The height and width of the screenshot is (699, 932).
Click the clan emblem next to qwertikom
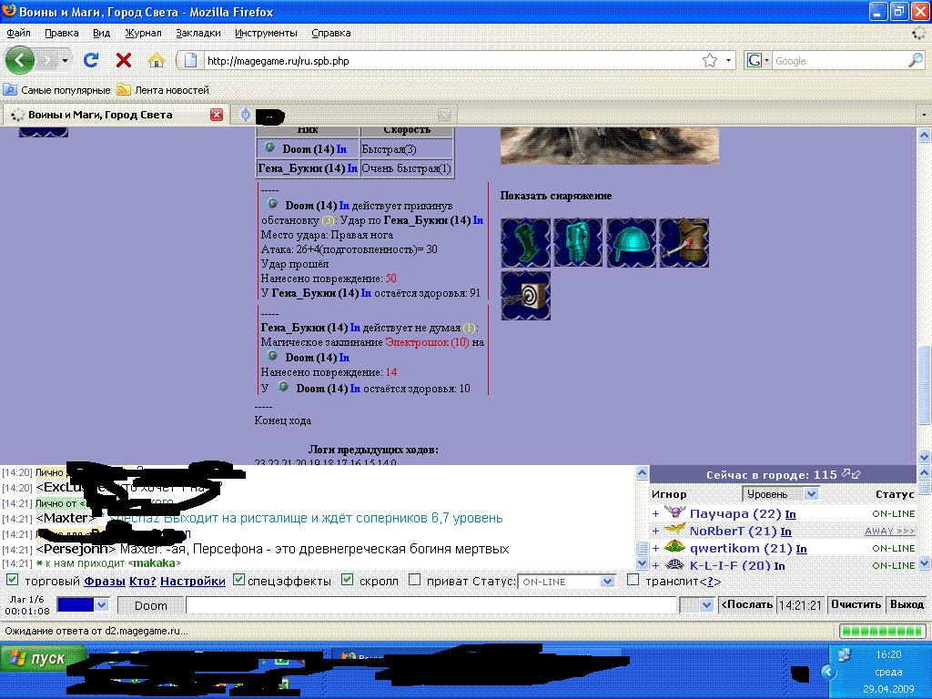[674, 547]
